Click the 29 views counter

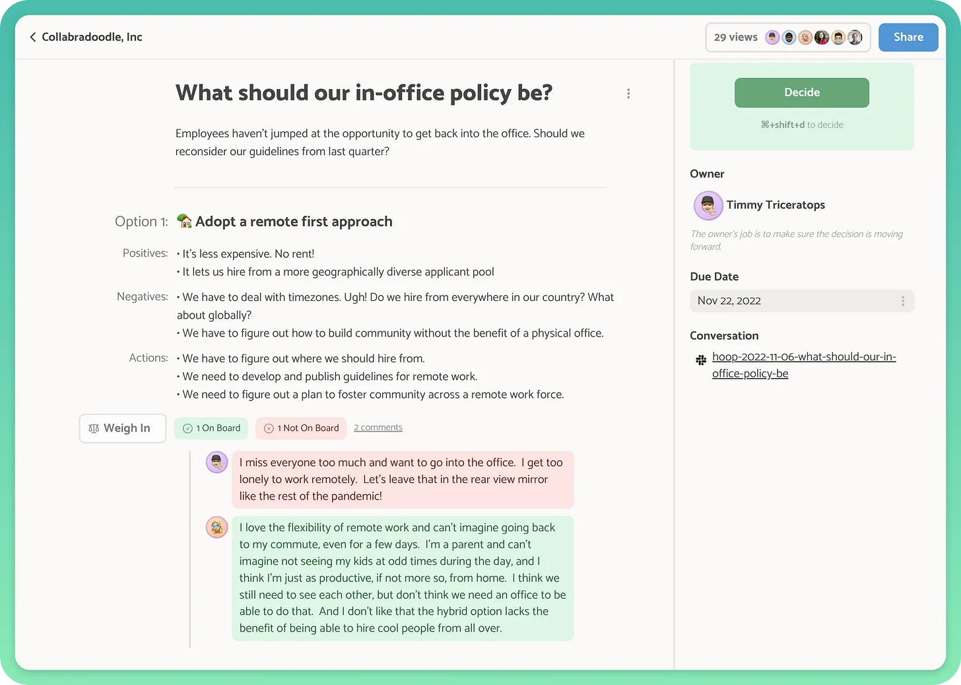(735, 38)
